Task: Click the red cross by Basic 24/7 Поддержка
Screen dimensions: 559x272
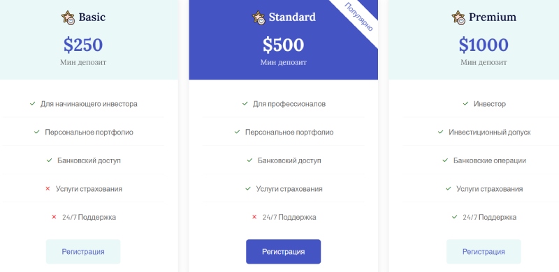Action: coord(55,217)
